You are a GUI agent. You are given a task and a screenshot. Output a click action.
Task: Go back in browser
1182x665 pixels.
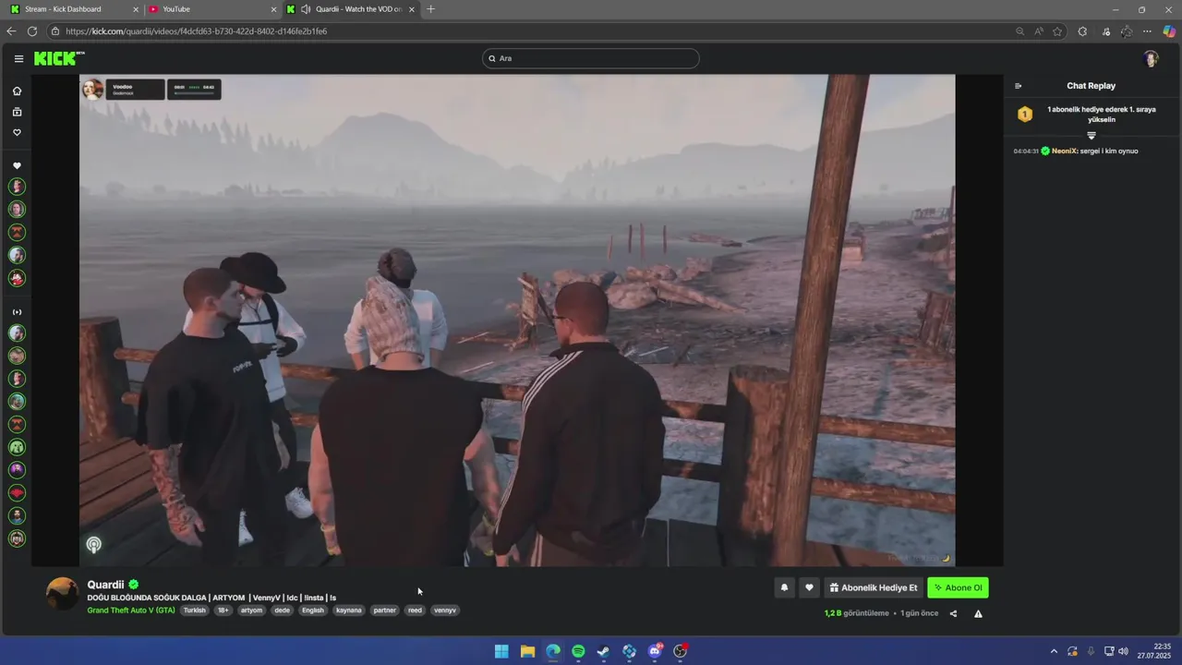coord(11,31)
